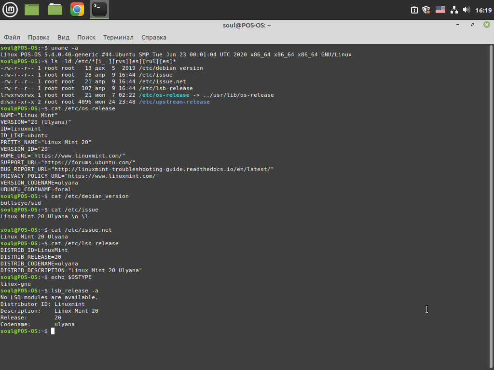Click the 'cat /etc/lsb-release' command
Viewport: 494px width, 370px height.
[85, 243]
